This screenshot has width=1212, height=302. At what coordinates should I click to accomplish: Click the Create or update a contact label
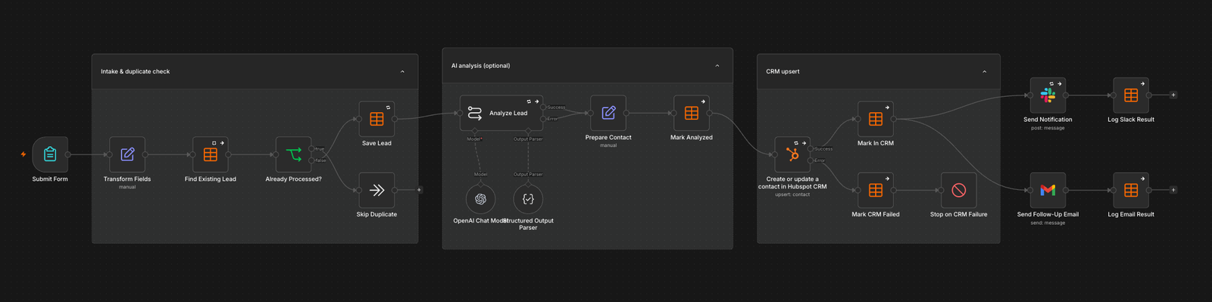[792, 183]
